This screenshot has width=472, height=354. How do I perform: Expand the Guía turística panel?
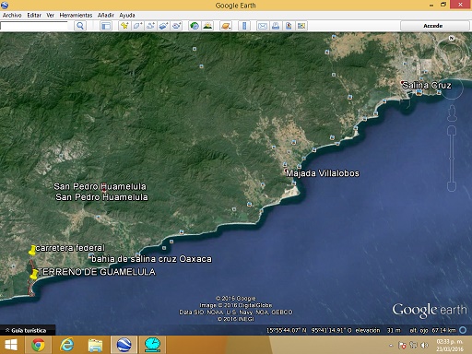pos(28,330)
